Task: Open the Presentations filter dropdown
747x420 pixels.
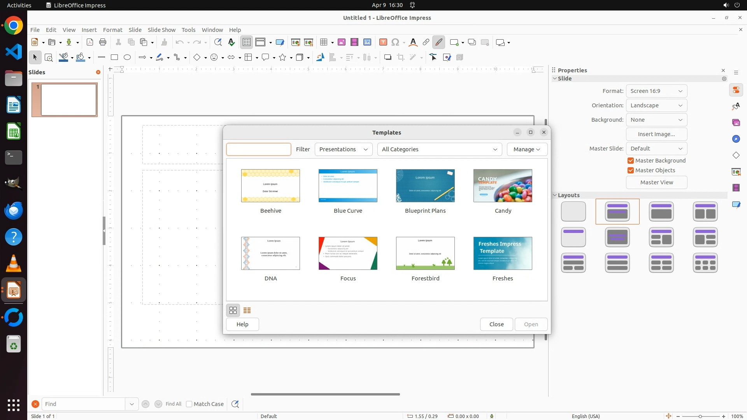Action: click(x=343, y=149)
